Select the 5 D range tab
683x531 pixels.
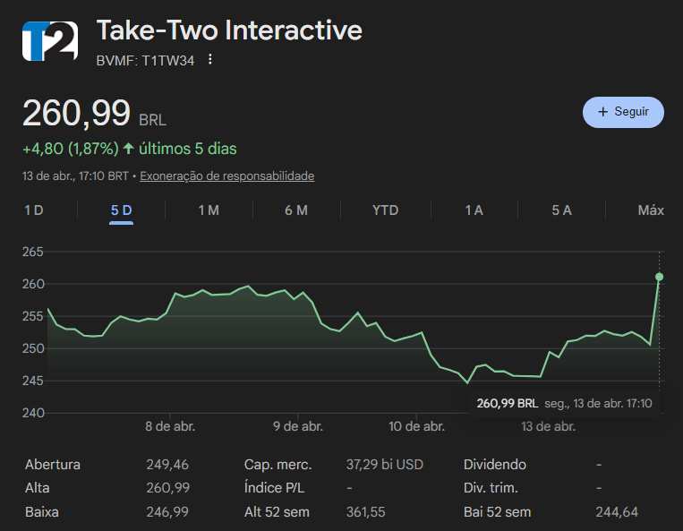(x=122, y=210)
